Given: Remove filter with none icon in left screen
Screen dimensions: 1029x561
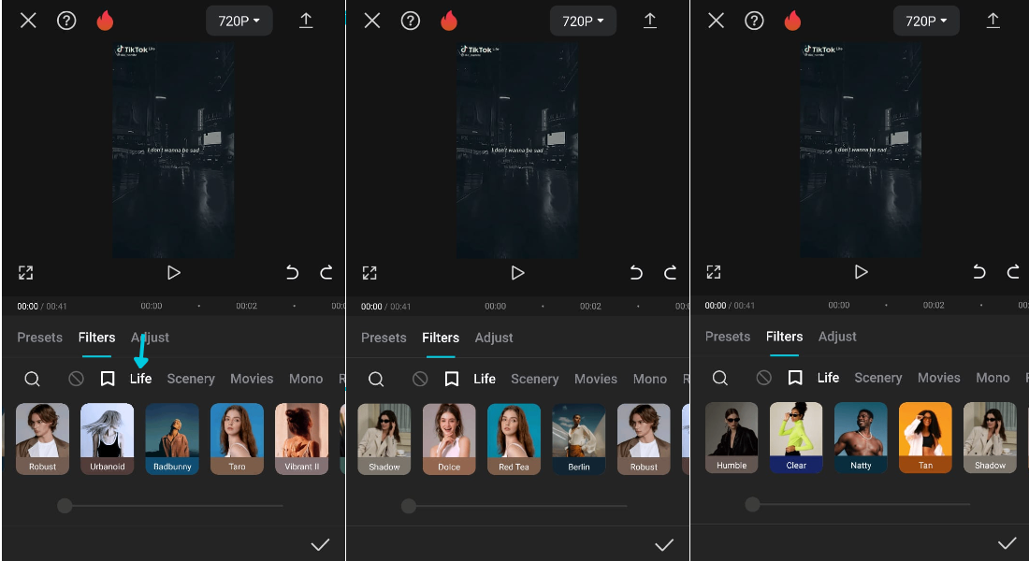Looking at the screenshot, I should (76, 379).
